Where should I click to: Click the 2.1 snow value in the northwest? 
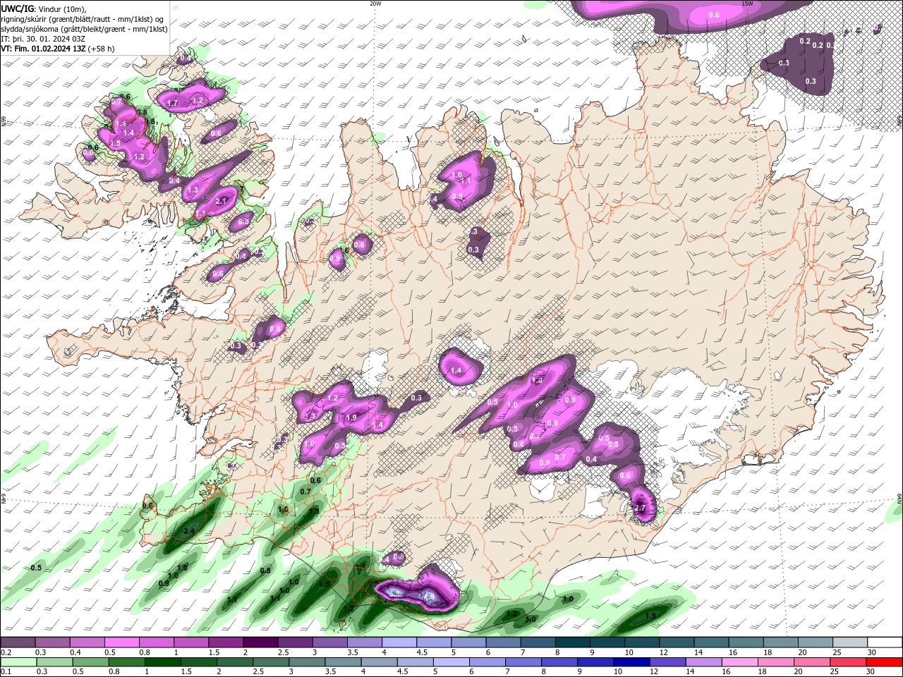[221, 201]
